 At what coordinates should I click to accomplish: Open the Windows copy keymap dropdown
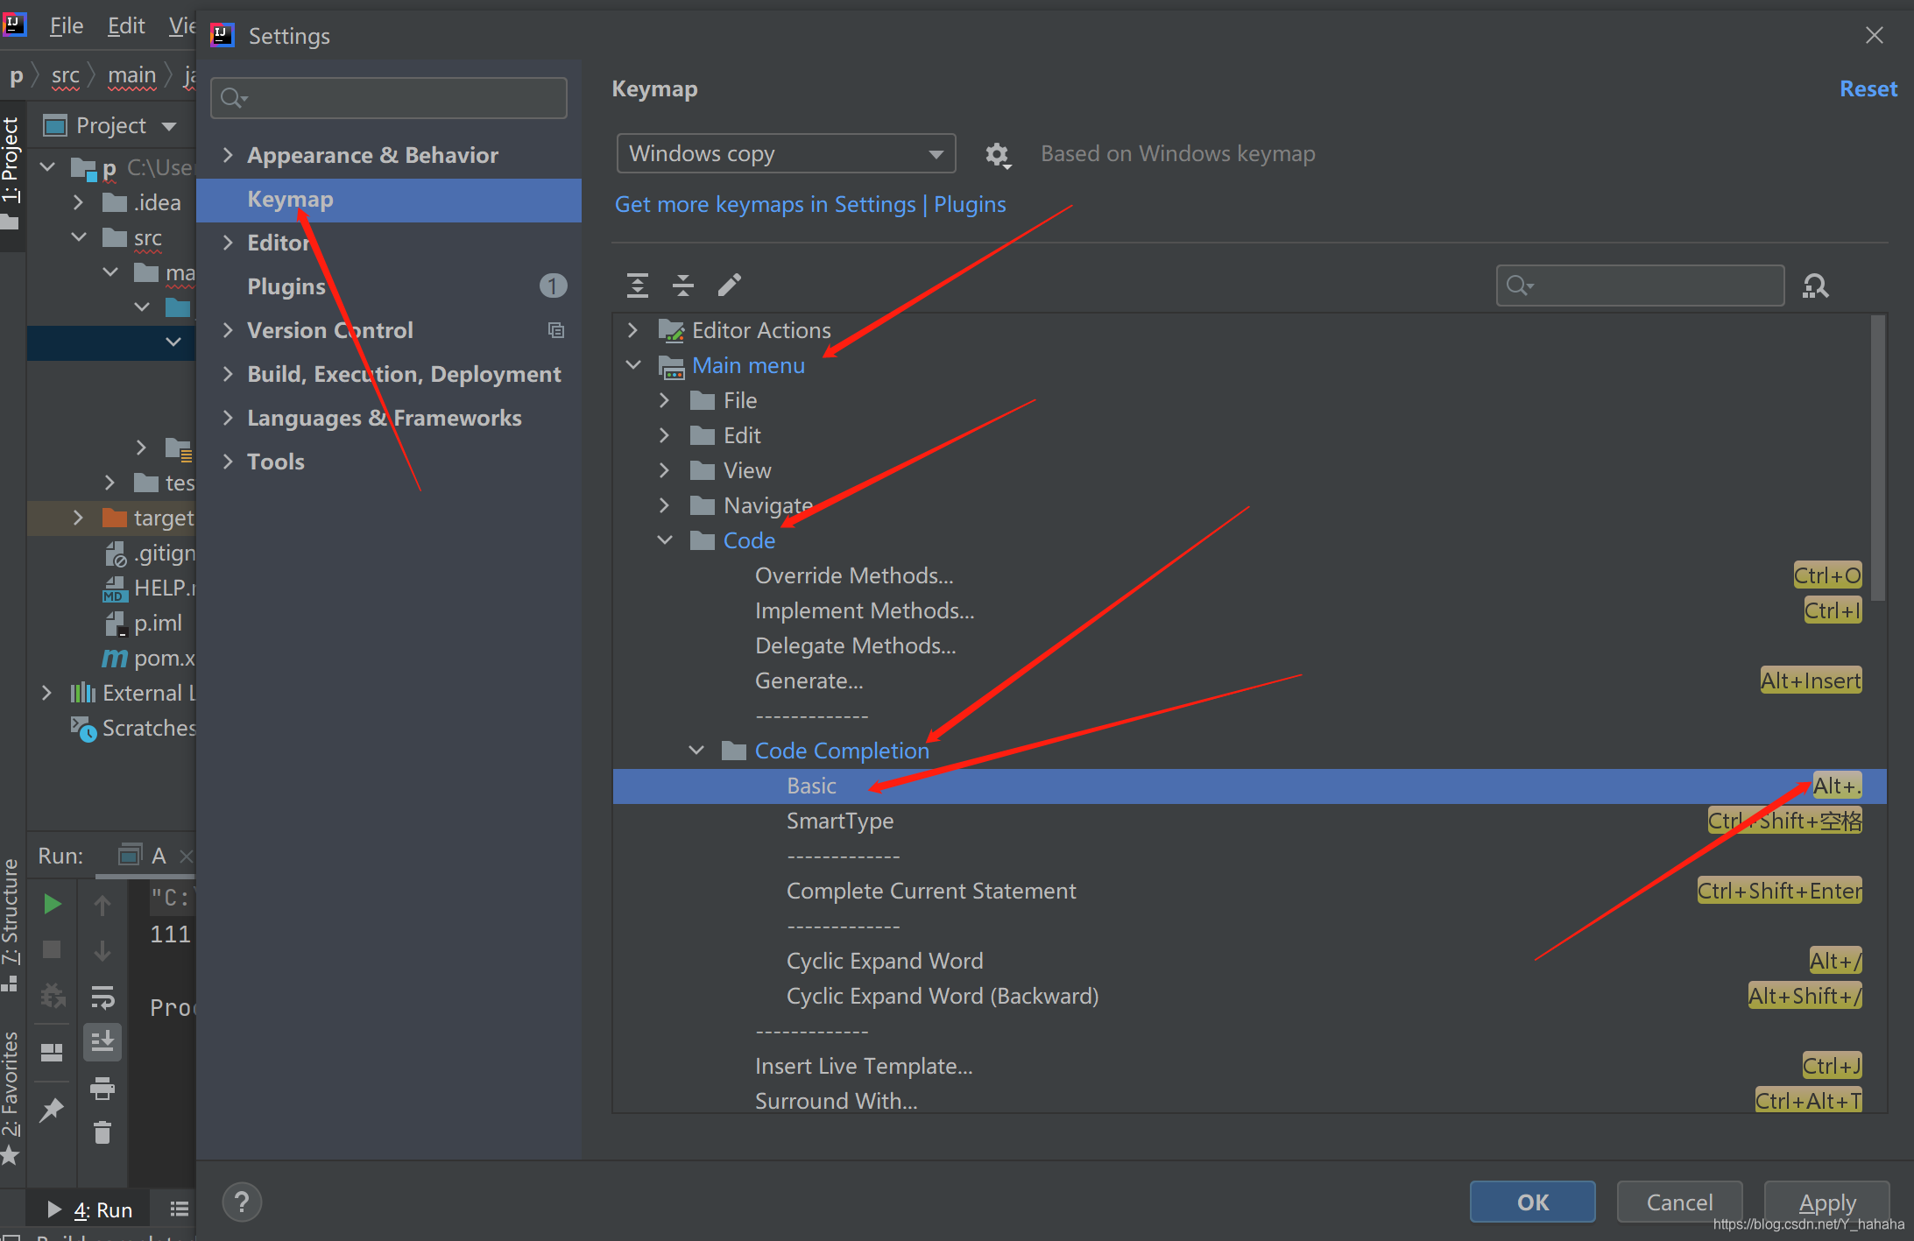(785, 154)
